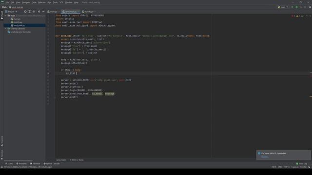The height and width of the screenshot is (175, 312).
Task: Click Mails in navigation breadcrumb
Action: tap(4, 7)
